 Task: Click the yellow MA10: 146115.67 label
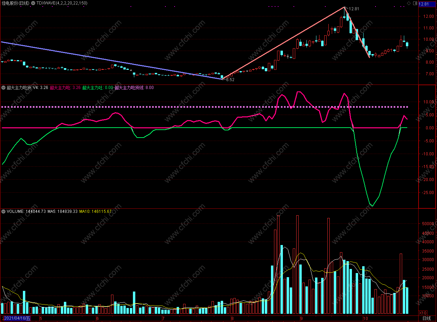tap(95, 211)
